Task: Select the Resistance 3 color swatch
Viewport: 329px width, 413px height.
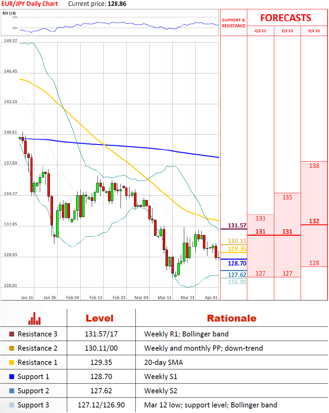Action: pyautogui.click(x=11, y=334)
